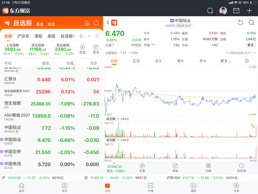The image size is (258, 194).
Task: Tap the A股报价 7.72 link
Action: pyautogui.click(x=122, y=53)
